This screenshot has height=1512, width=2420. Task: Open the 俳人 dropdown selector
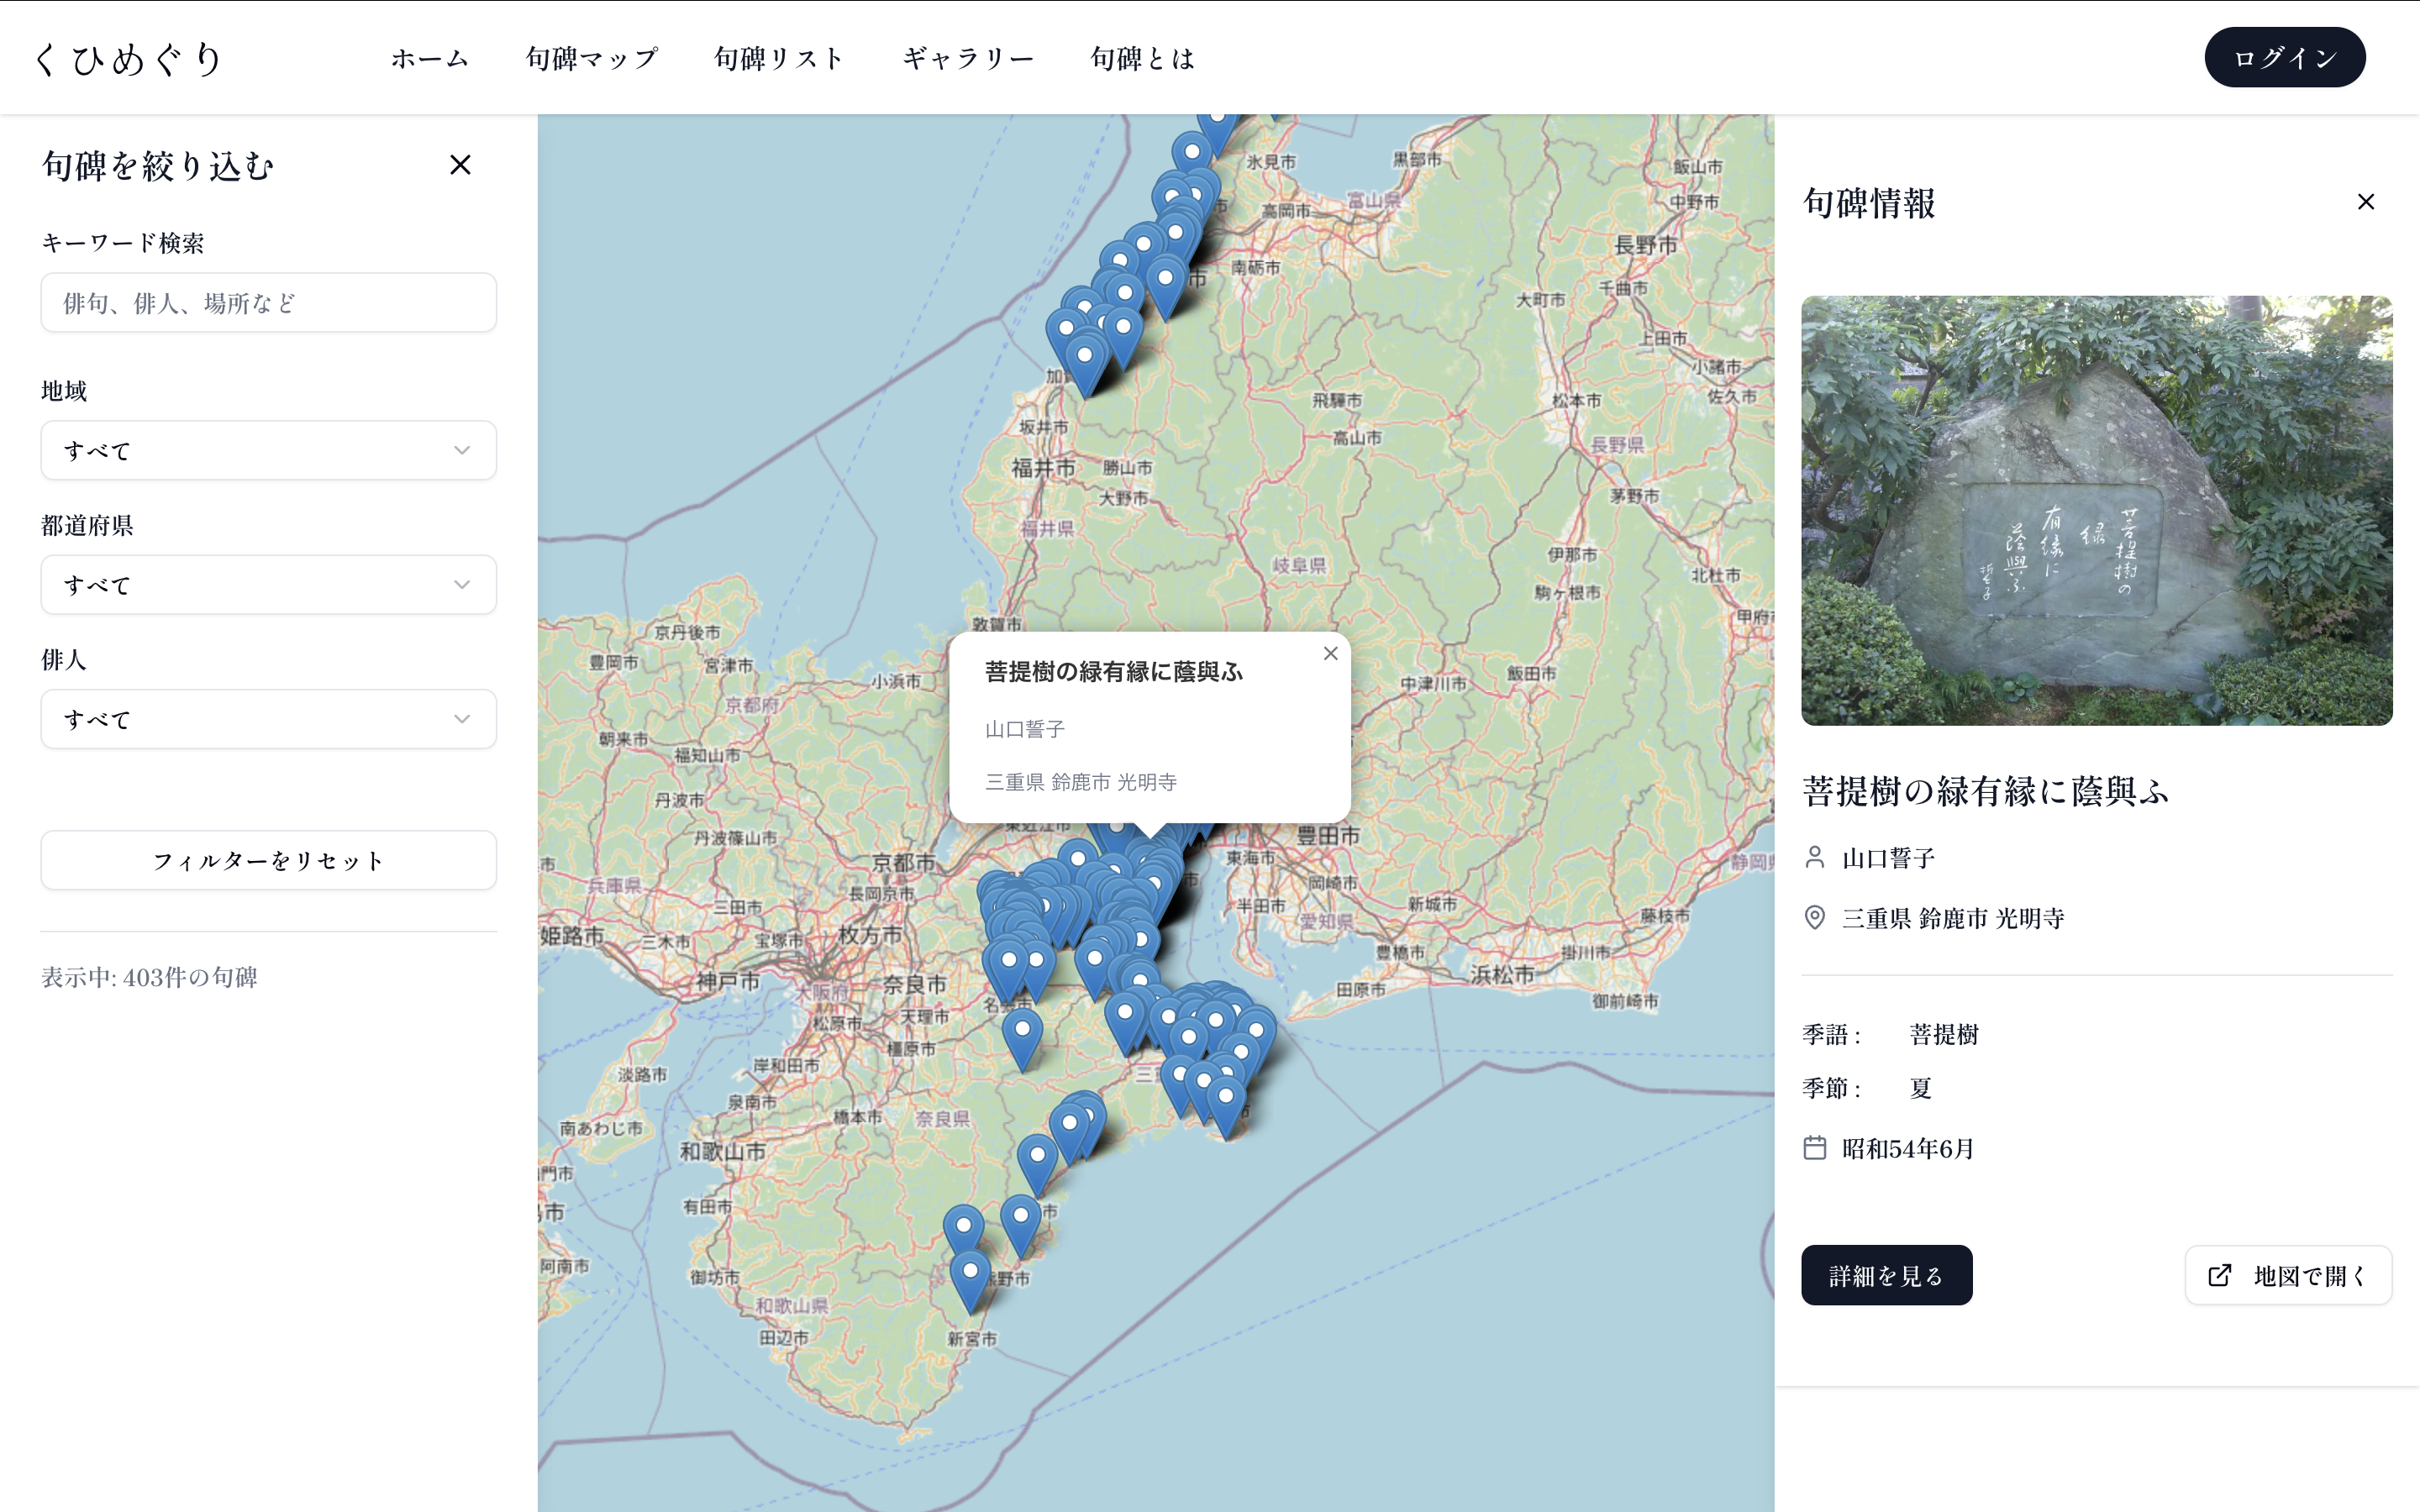268,718
